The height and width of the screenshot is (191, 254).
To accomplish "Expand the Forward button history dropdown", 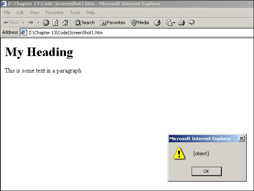I will point(38,23).
